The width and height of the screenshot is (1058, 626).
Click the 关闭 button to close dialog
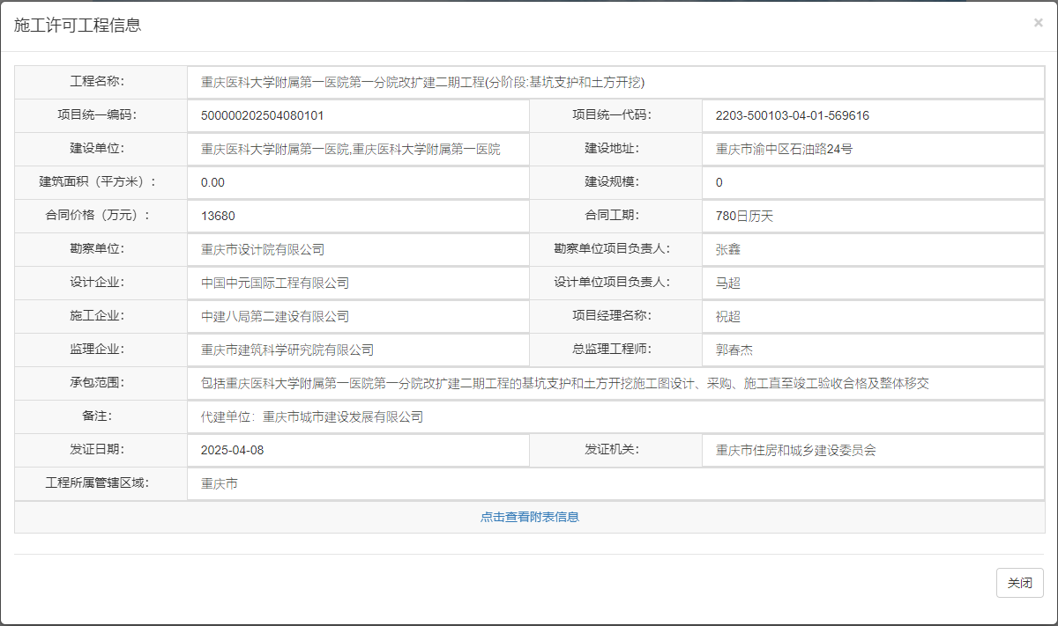point(1019,583)
